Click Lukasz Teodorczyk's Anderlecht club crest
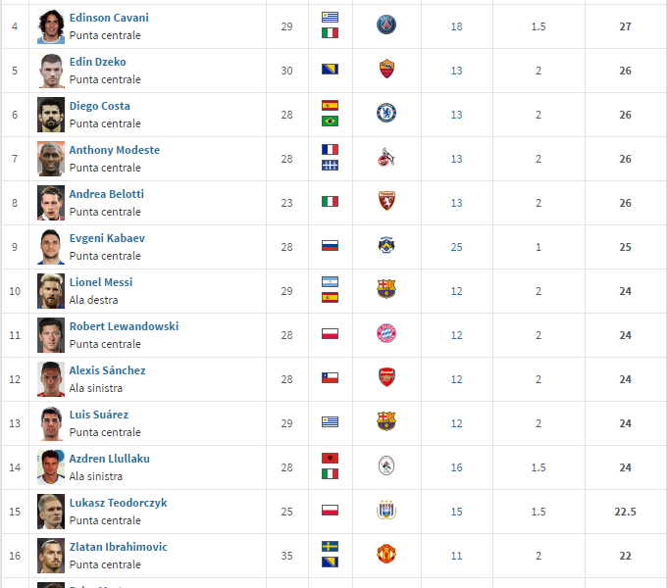The image size is (667, 588). coord(386,511)
